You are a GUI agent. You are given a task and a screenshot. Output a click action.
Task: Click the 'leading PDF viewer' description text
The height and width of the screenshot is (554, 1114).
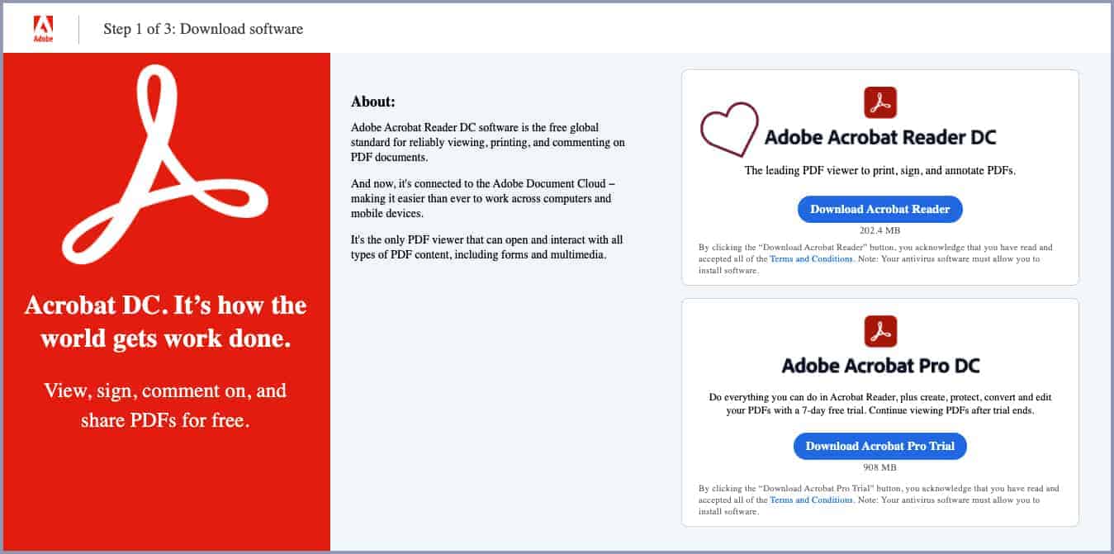(879, 171)
